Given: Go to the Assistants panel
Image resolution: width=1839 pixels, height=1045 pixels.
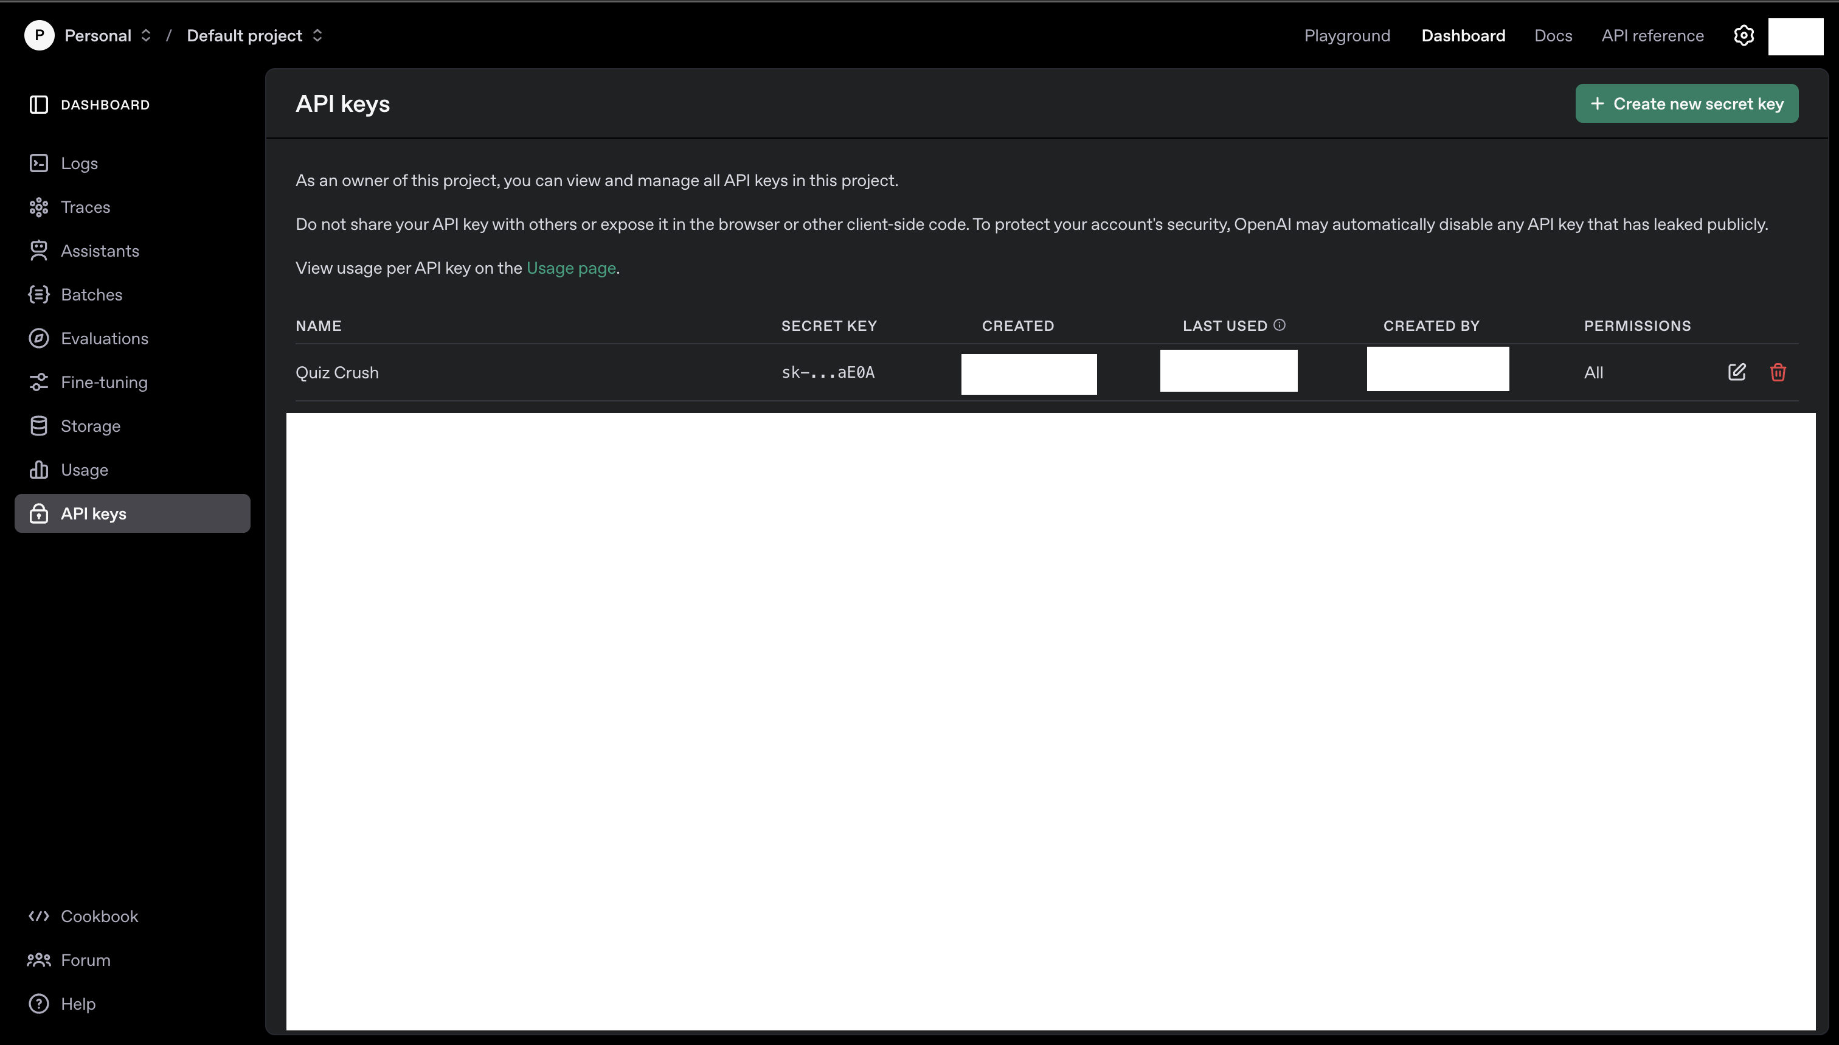Looking at the screenshot, I should click(x=100, y=251).
